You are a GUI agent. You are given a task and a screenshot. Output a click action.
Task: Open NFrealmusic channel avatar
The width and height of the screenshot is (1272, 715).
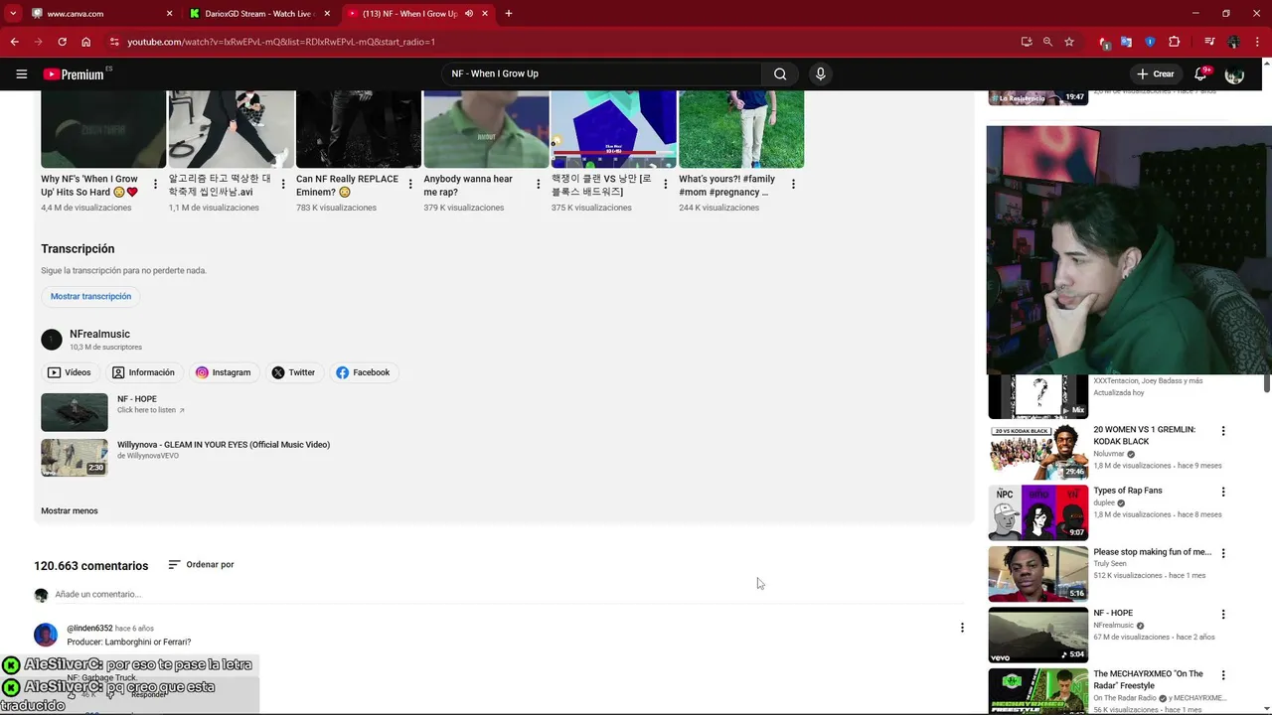52,340
